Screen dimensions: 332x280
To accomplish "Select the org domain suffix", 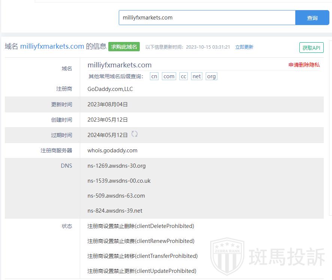I will pyautogui.click(x=211, y=76).
